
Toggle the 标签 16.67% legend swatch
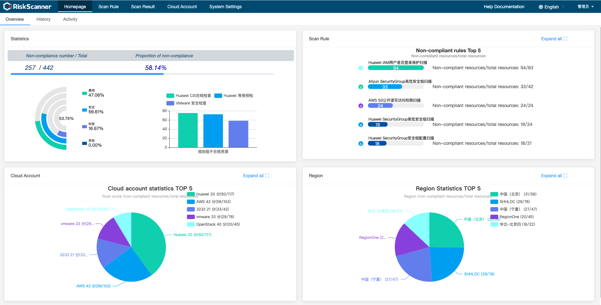84,127
